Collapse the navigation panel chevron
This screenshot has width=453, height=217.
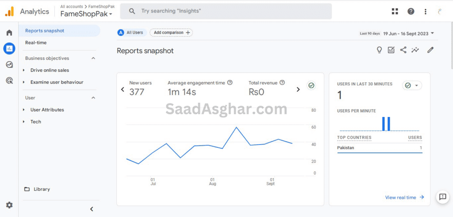[92, 209]
